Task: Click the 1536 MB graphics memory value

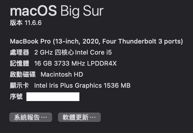Action: [x=117, y=85]
